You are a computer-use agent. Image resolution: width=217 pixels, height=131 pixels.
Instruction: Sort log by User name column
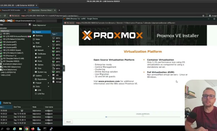coord(53,107)
